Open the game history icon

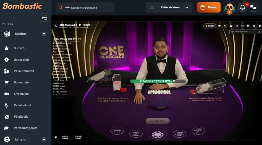pos(225,26)
